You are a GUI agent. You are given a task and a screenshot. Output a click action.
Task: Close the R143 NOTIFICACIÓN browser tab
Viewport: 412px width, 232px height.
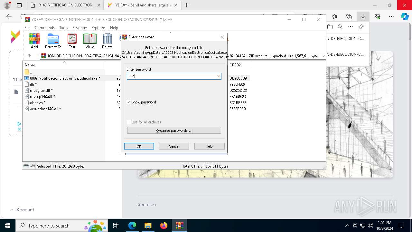(99, 5)
